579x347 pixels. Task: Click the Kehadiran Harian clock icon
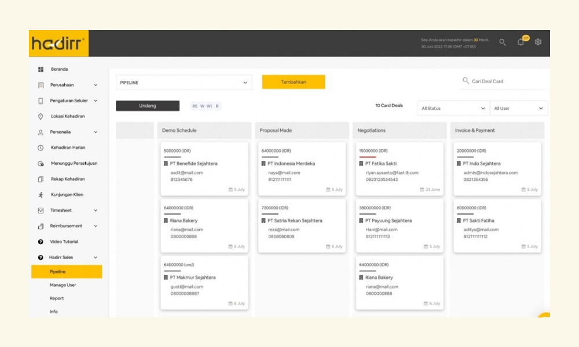pos(41,147)
